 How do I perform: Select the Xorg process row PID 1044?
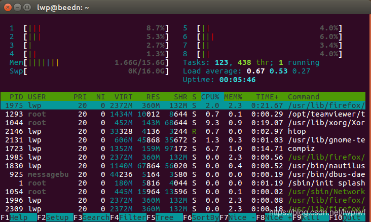pyautogui.click(x=183, y=123)
